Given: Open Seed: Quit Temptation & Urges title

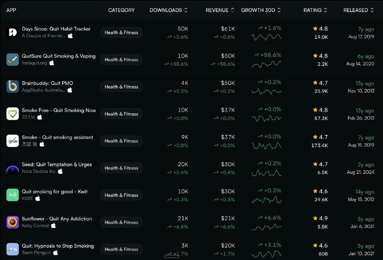Looking at the screenshot, I should click(56, 164).
